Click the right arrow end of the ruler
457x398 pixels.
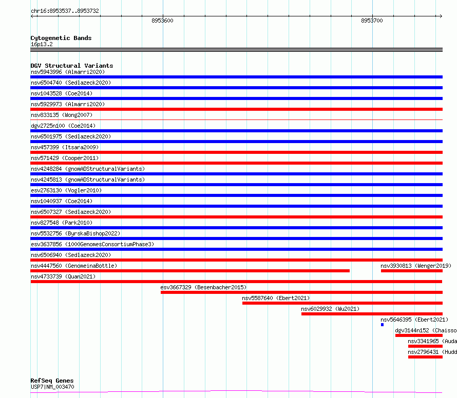click(441, 16)
